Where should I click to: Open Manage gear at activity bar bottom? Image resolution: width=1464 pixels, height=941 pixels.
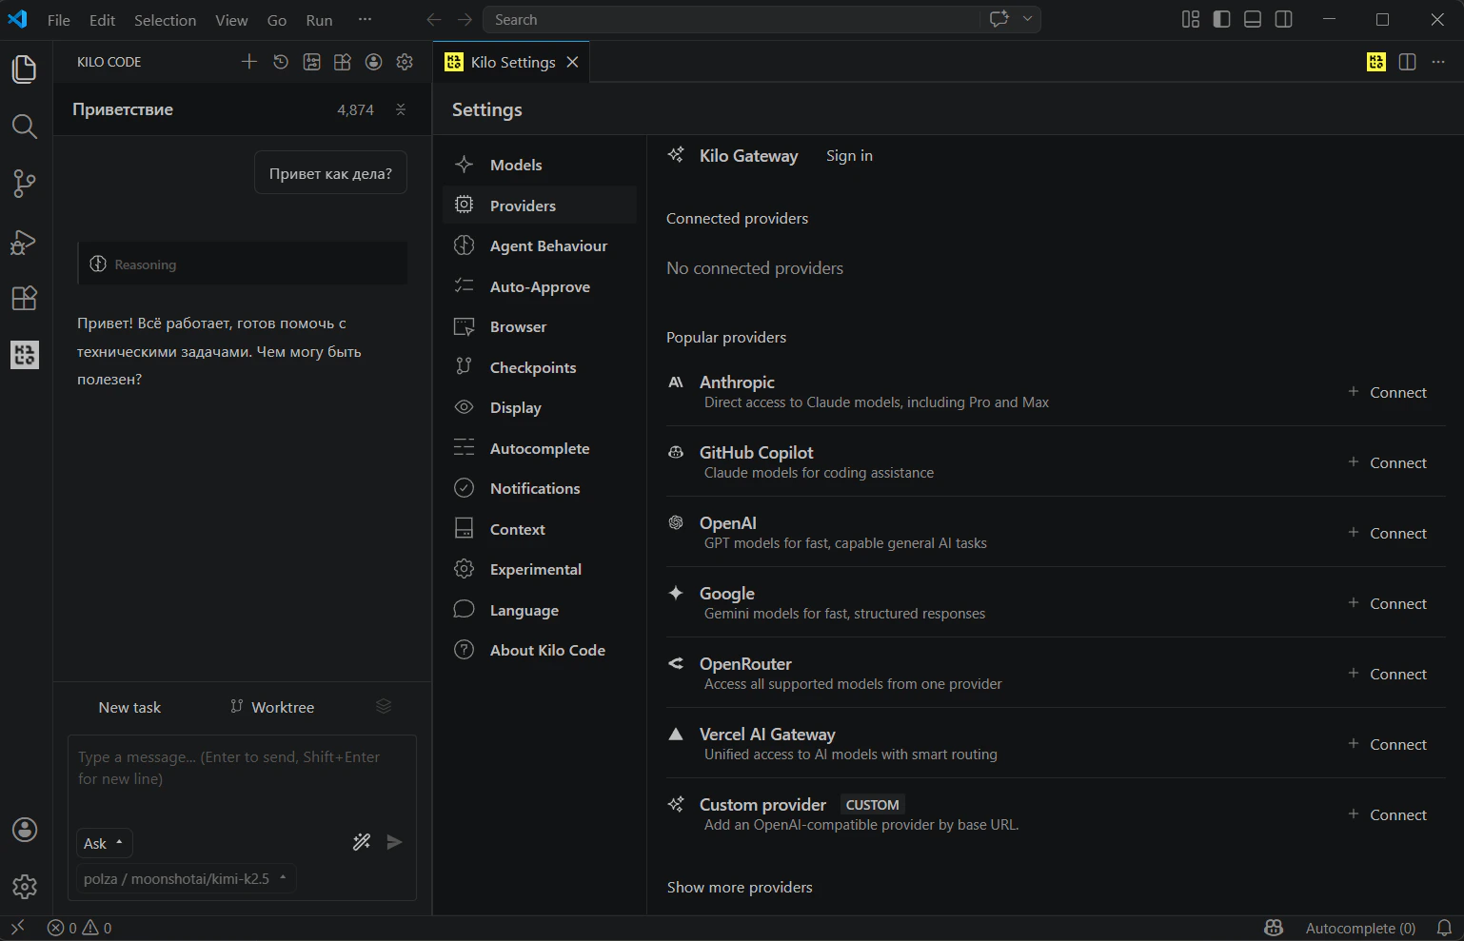pos(25,887)
